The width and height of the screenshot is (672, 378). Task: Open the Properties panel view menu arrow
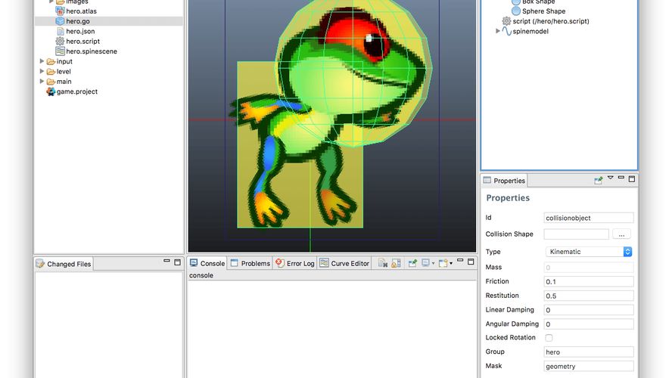pyautogui.click(x=610, y=178)
